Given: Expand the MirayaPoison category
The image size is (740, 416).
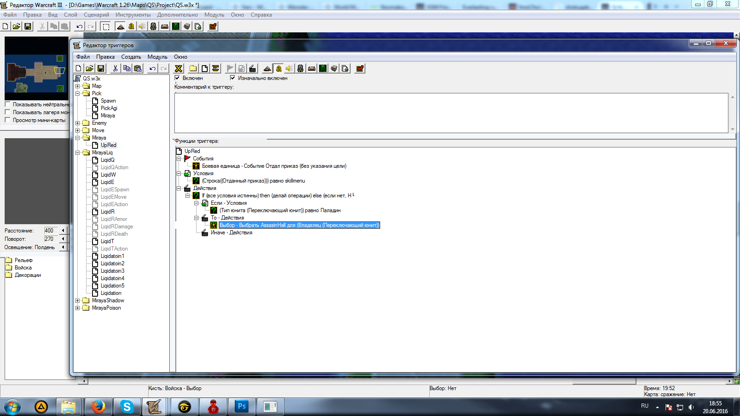Looking at the screenshot, I should [x=78, y=308].
